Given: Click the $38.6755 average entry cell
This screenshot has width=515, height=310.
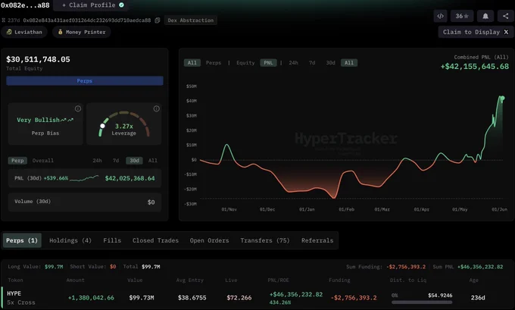Looking at the screenshot, I should (192, 298).
